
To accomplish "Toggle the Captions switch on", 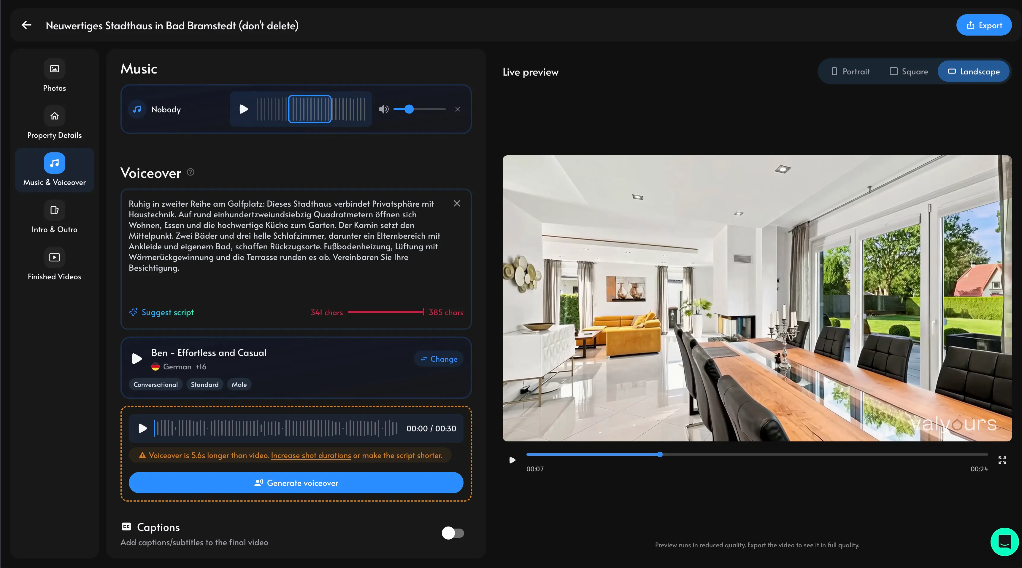I will point(453,533).
